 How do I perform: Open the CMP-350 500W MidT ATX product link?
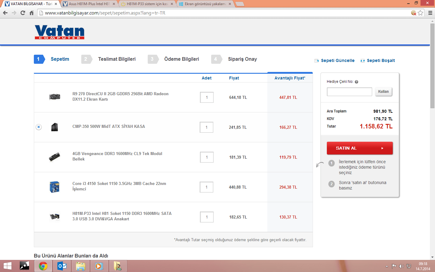point(109,126)
